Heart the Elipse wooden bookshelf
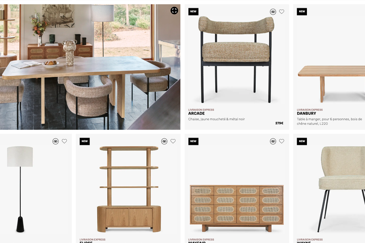The height and width of the screenshot is (243, 365). [173, 141]
